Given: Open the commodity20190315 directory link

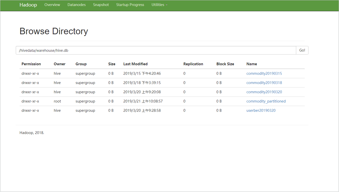Looking at the screenshot, I should click(264, 73).
